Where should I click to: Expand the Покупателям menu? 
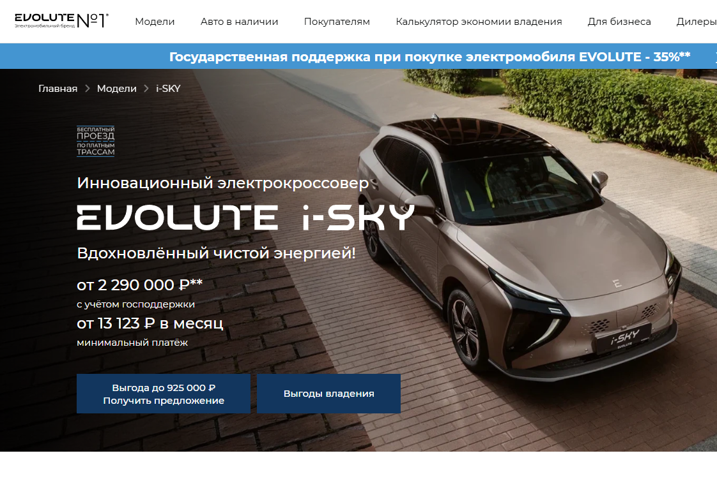point(337,22)
